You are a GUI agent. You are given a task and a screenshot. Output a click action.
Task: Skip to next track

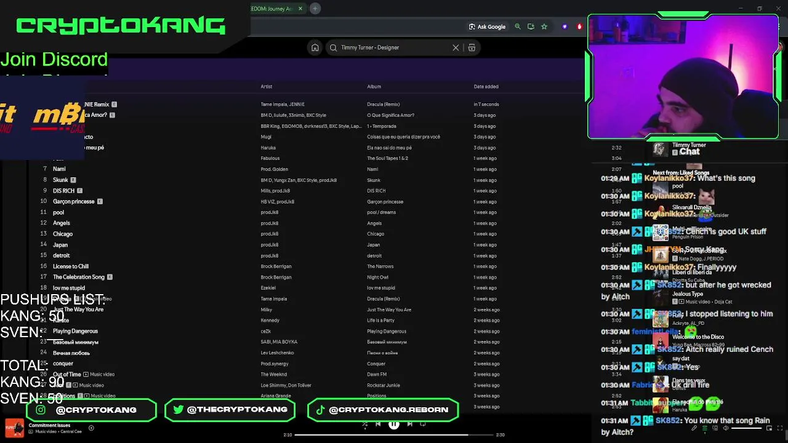pyautogui.click(x=409, y=424)
